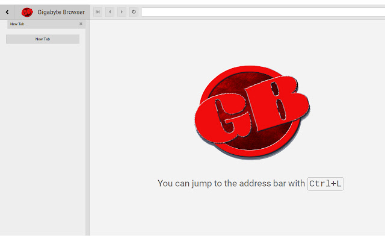Click the Gigabyte Browser title text
This screenshot has width=385, height=241.
(x=61, y=12)
